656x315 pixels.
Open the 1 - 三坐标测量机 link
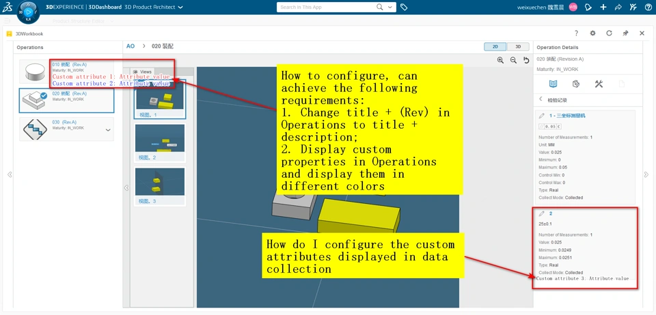pos(567,116)
